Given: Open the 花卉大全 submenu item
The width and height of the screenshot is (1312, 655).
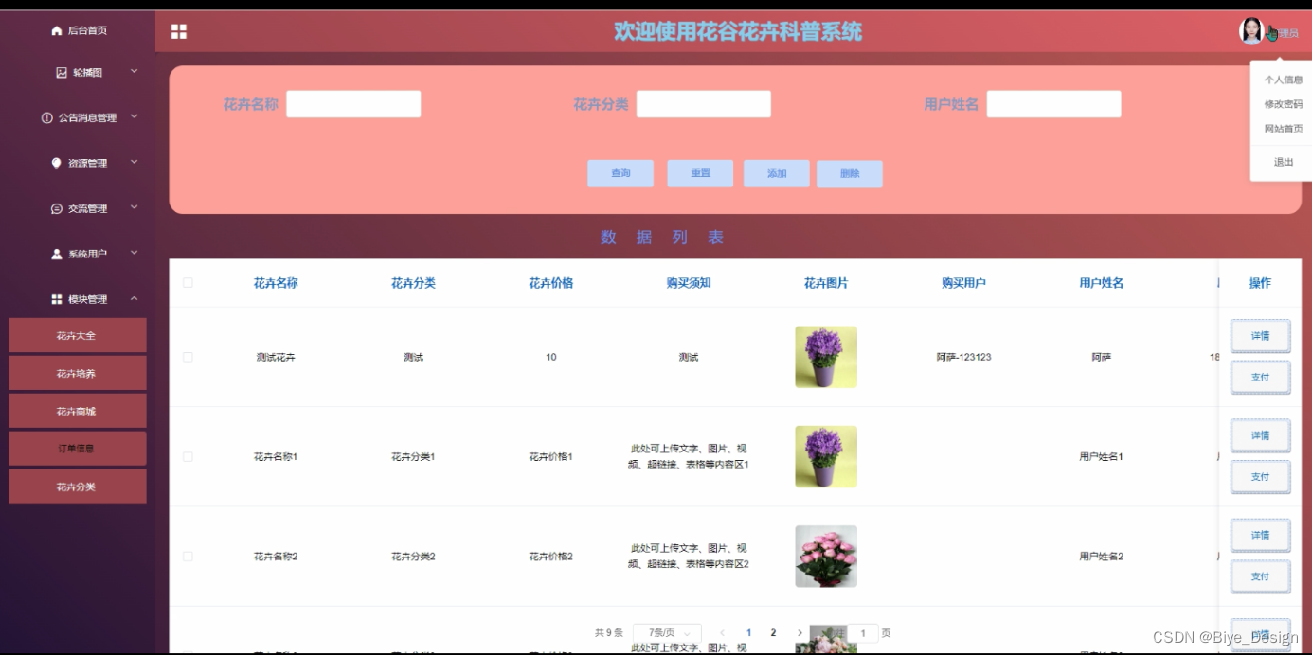Looking at the screenshot, I should click(77, 335).
